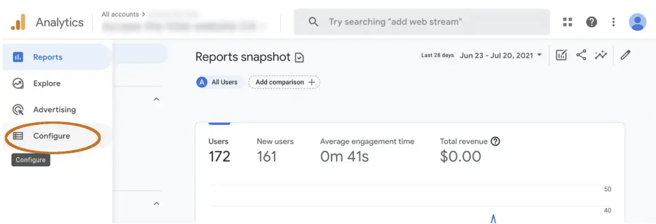The image size is (656, 224).
Task: Open the date range dropdown
Action: pyautogui.click(x=501, y=56)
